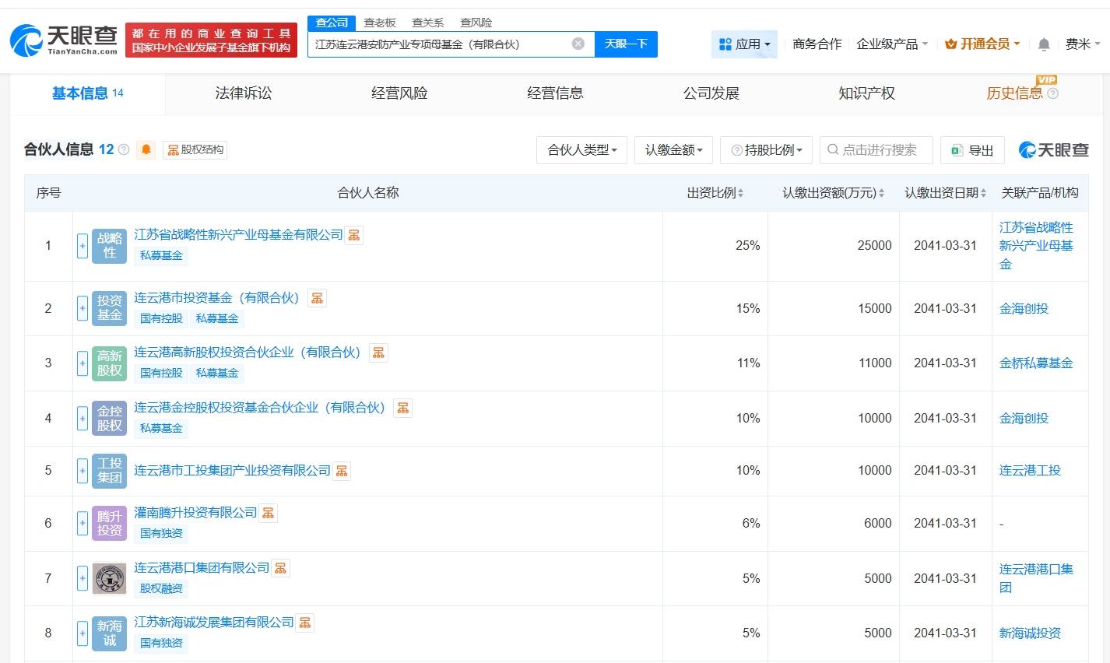Open the 认缴金额 filter dropdown
This screenshot has height=663, width=1110.
(673, 150)
